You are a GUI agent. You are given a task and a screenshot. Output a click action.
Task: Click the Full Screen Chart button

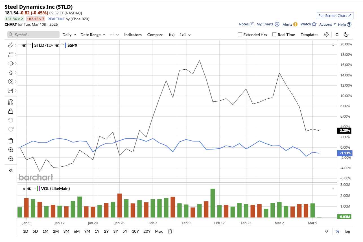[x=335, y=16]
